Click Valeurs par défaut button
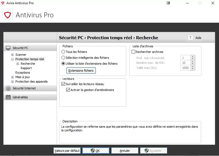219x156 pixels. click(x=67, y=151)
